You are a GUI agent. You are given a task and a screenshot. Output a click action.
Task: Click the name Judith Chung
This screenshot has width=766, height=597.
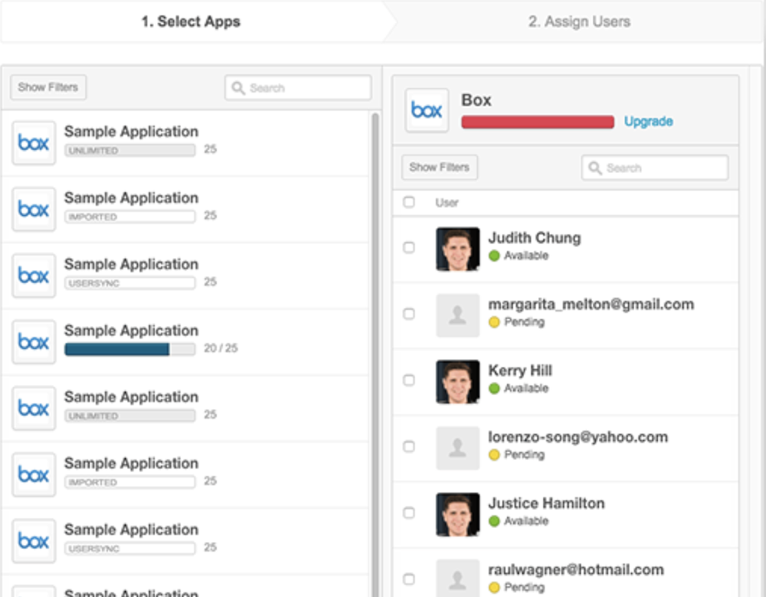(x=535, y=238)
